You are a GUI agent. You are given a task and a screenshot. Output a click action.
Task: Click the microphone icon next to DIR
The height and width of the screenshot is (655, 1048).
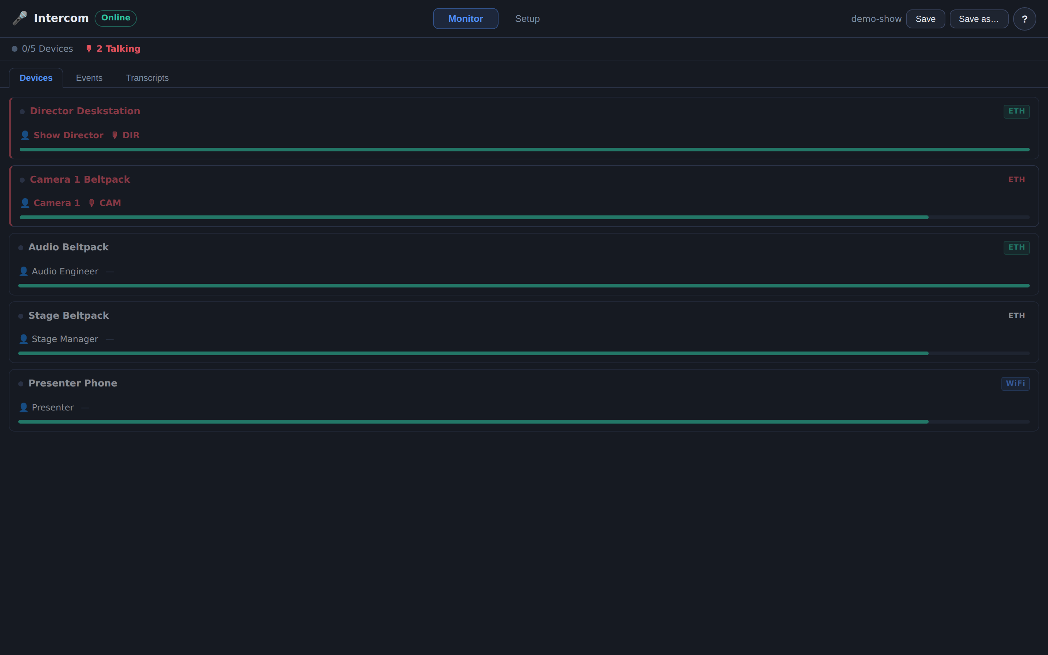click(115, 135)
